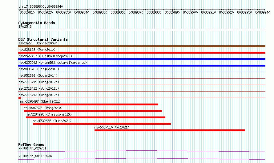Click ruler position 80889900
Screen dimensions: 274x163
[x=190, y=12]
